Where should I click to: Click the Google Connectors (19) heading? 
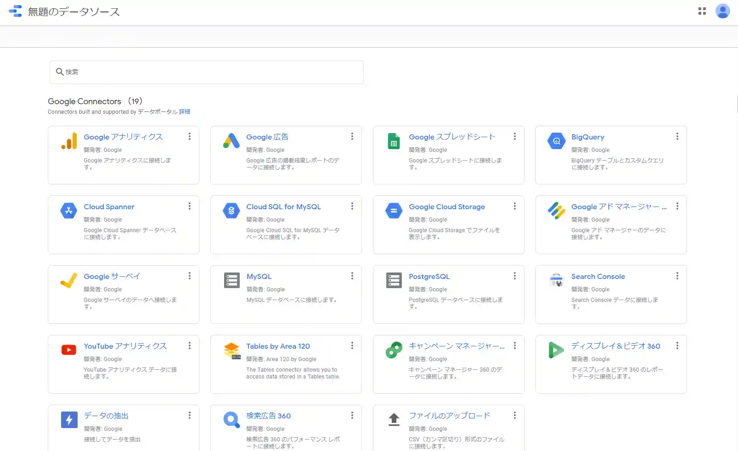(95, 101)
